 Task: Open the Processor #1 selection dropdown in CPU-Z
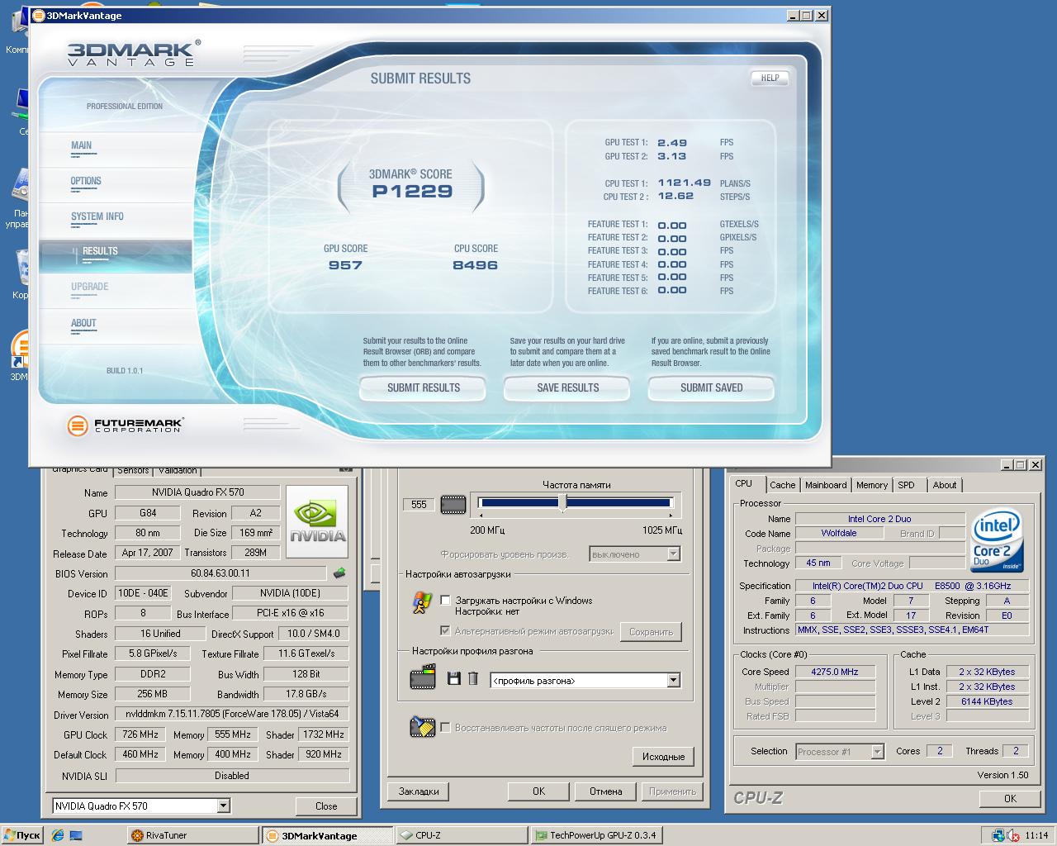tap(877, 751)
